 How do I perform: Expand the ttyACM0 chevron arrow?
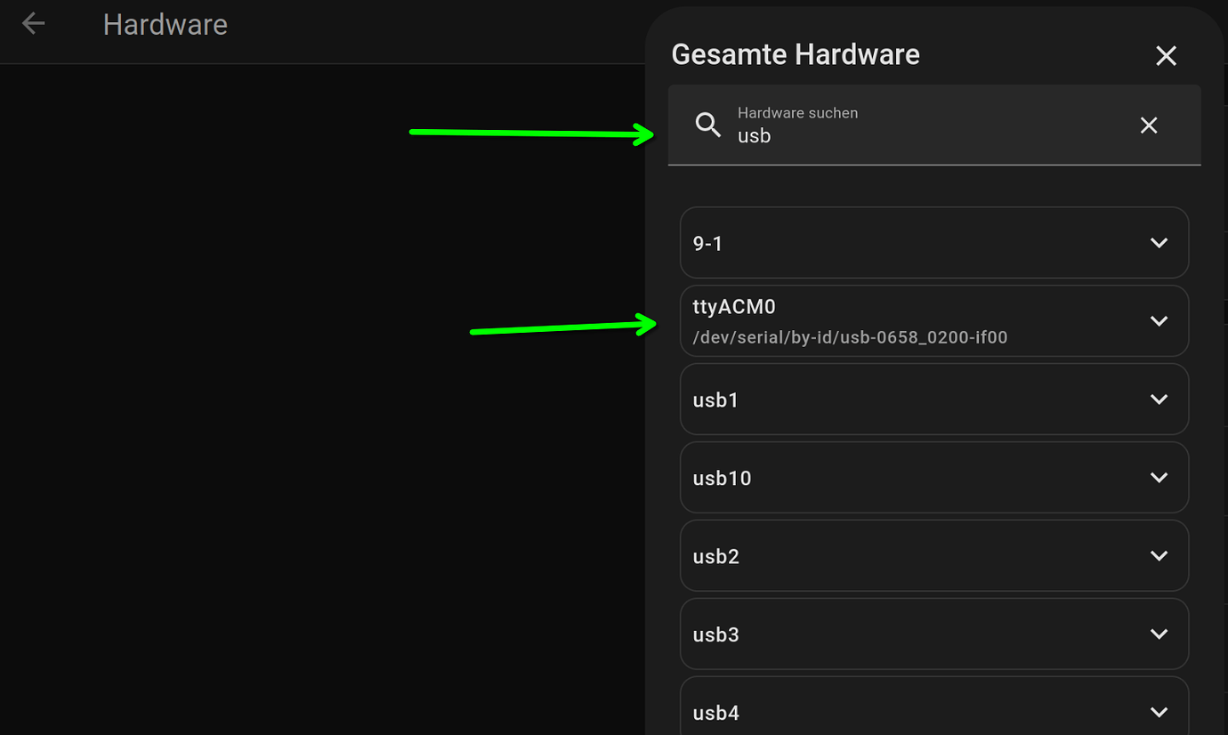1159,321
